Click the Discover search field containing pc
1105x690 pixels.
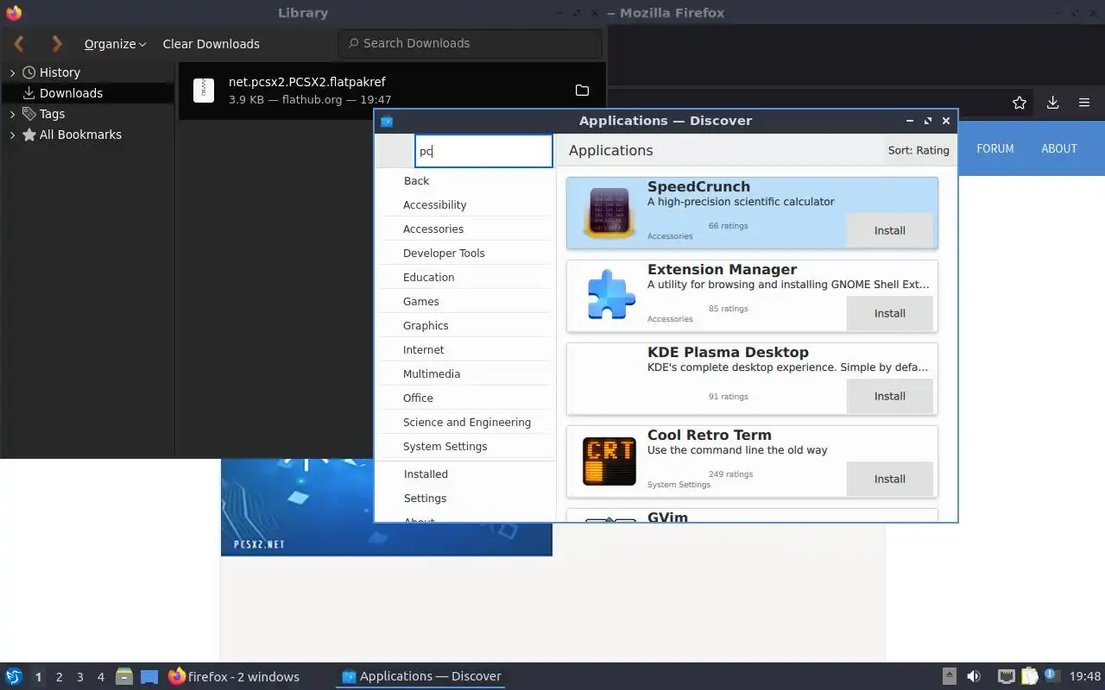pyautogui.click(x=483, y=151)
